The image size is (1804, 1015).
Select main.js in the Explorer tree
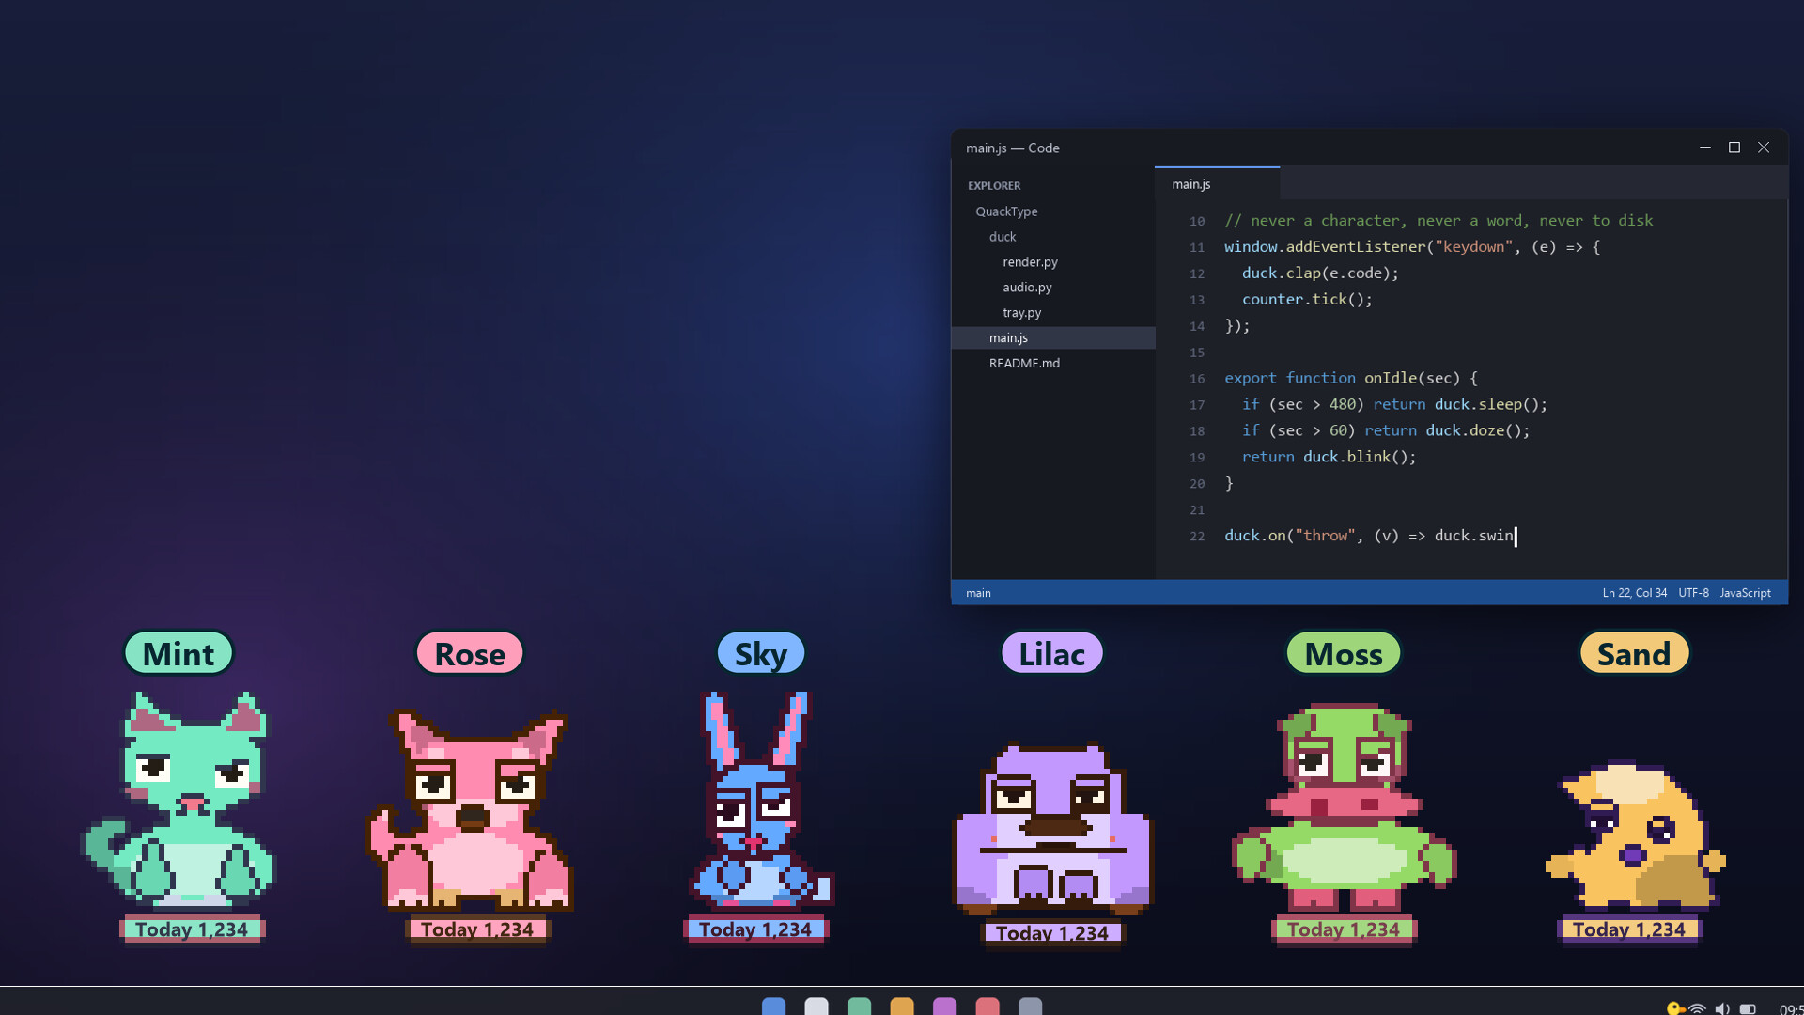1053,338
